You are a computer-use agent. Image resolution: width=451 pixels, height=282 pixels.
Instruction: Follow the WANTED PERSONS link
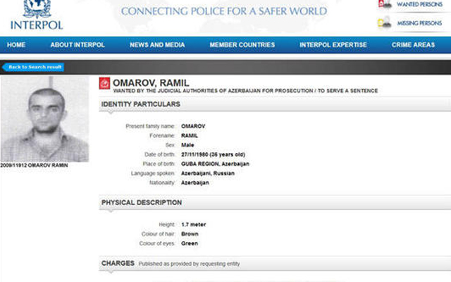pos(419,4)
